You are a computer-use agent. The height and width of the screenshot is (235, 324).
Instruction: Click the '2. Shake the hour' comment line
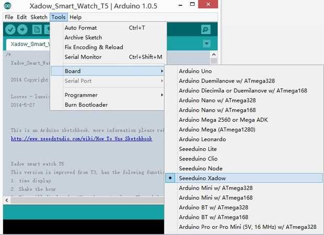33,189
